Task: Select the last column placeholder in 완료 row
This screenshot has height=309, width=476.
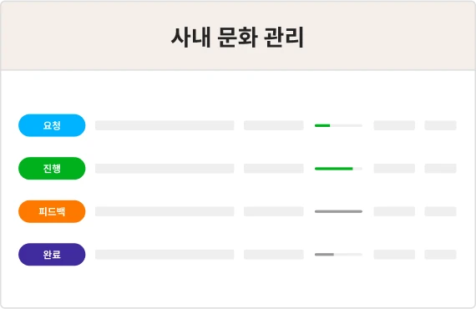Action: (x=440, y=255)
